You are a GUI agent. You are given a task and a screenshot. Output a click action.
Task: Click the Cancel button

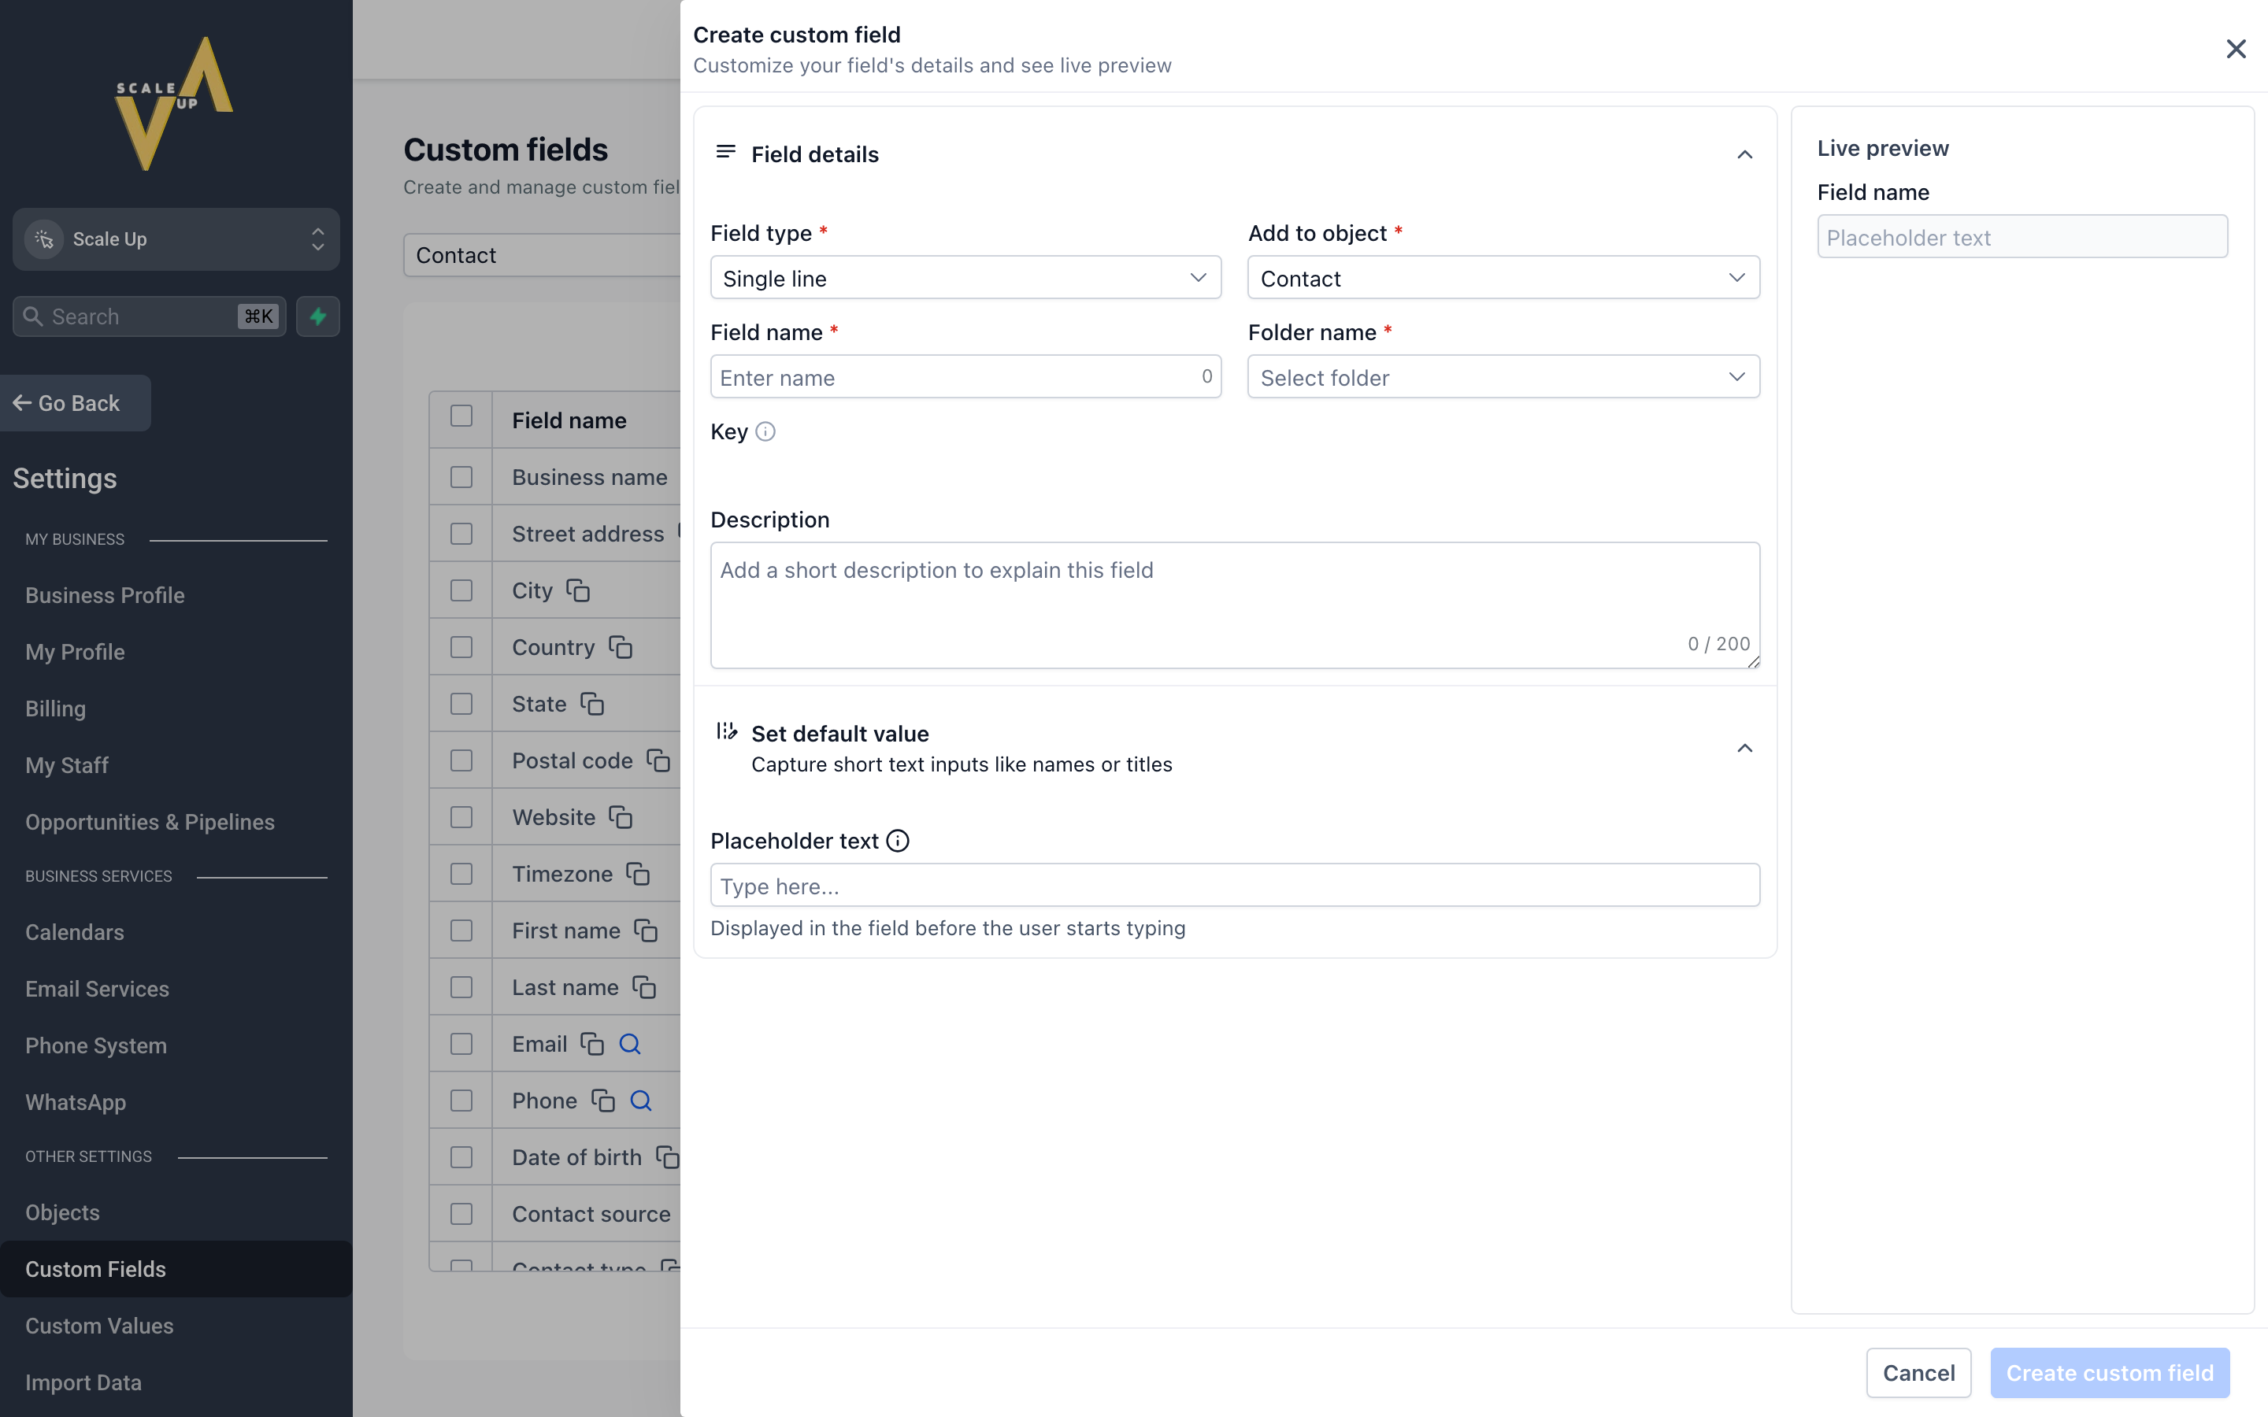click(x=1918, y=1373)
